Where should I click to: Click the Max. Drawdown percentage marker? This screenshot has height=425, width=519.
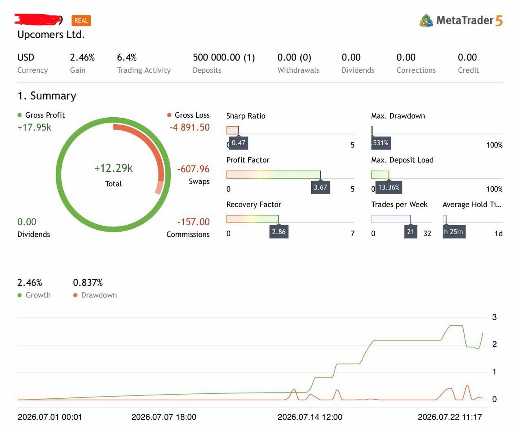click(x=381, y=143)
